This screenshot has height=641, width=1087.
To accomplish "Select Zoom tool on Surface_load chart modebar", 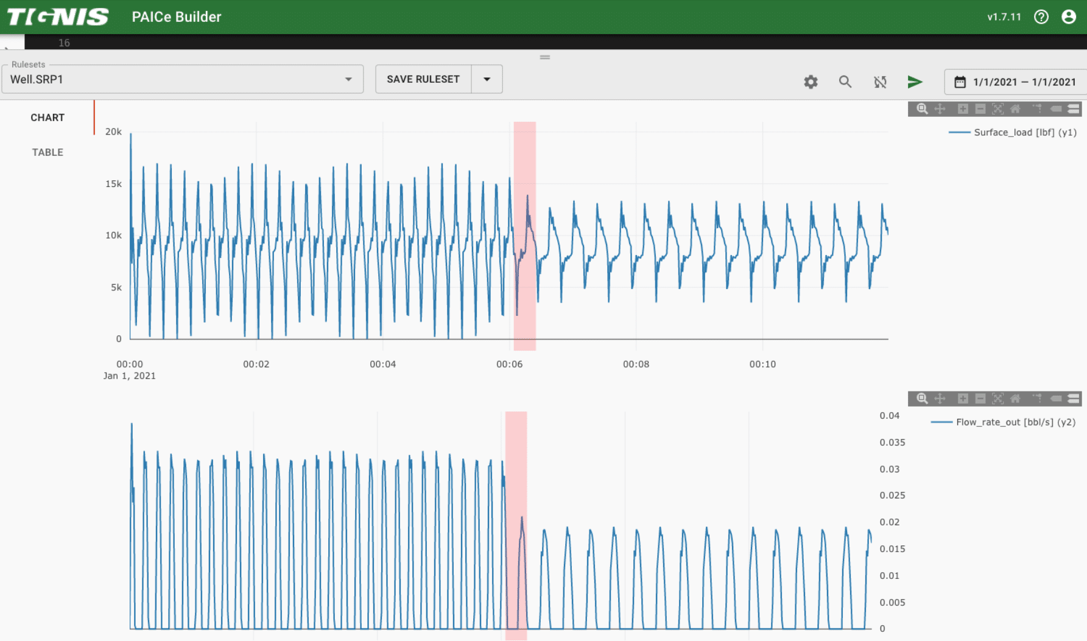I will pos(922,109).
